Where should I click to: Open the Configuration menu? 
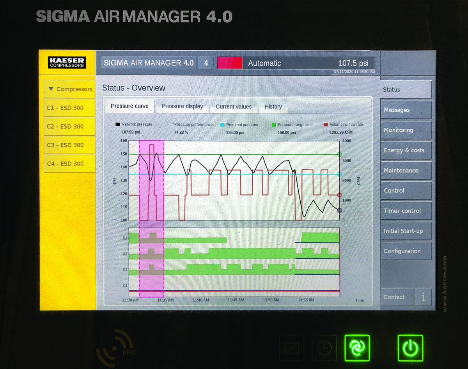click(406, 251)
